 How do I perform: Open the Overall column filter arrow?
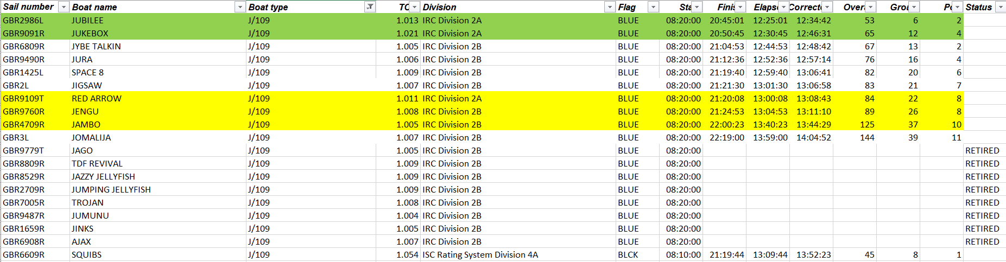tap(871, 7)
